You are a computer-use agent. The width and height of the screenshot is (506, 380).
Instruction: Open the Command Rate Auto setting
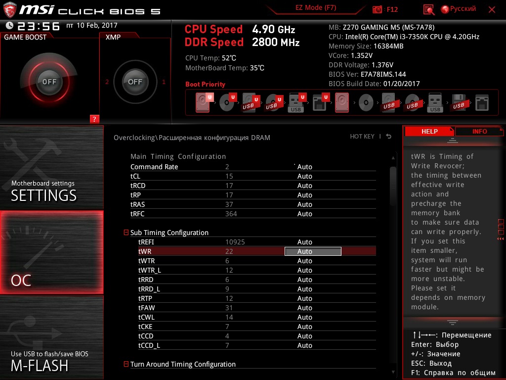[x=304, y=167]
